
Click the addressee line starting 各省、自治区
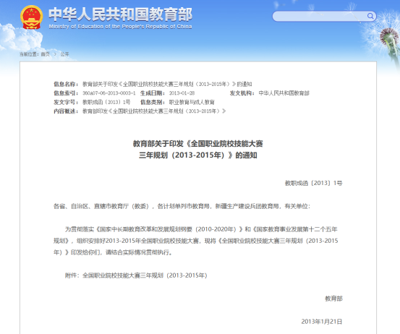pos(182,206)
